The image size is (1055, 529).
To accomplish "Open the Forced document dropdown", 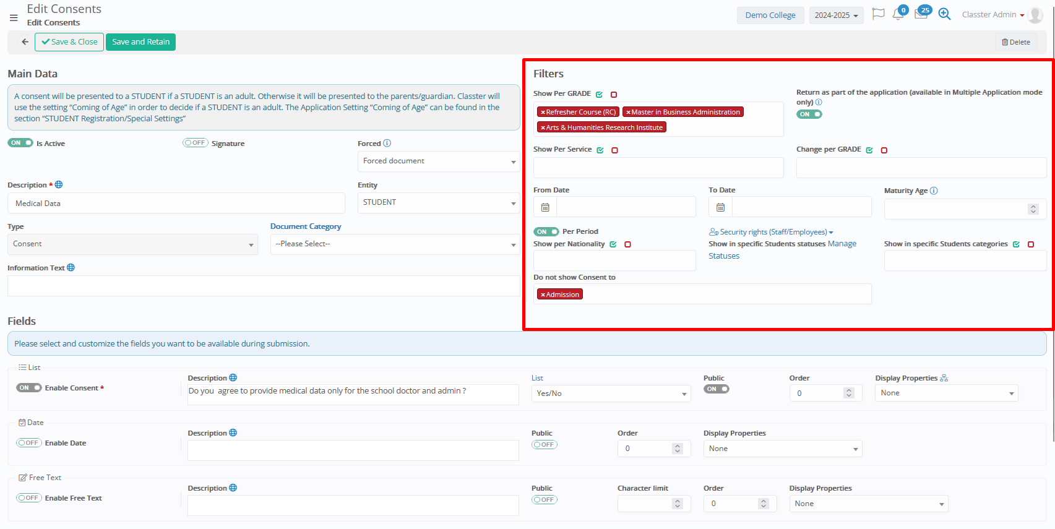I will 438,161.
